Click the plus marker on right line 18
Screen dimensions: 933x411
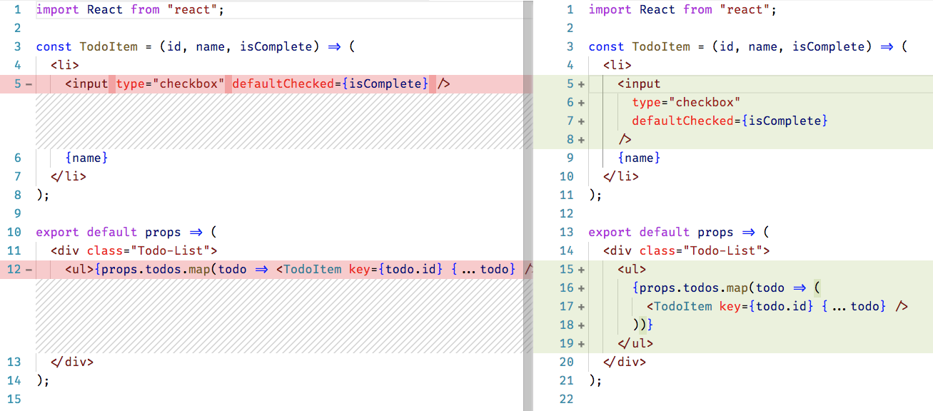581,325
